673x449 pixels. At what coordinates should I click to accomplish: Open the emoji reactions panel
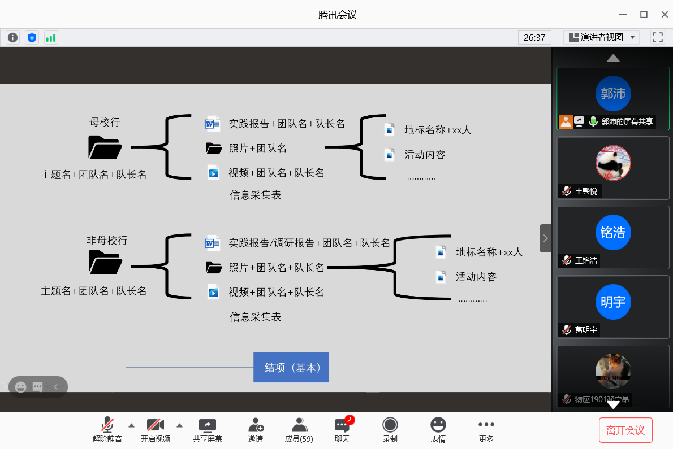pos(438,430)
